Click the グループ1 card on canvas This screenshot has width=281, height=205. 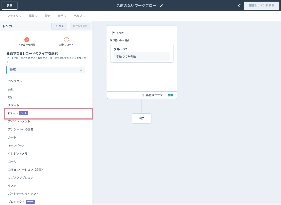point(142,53)
